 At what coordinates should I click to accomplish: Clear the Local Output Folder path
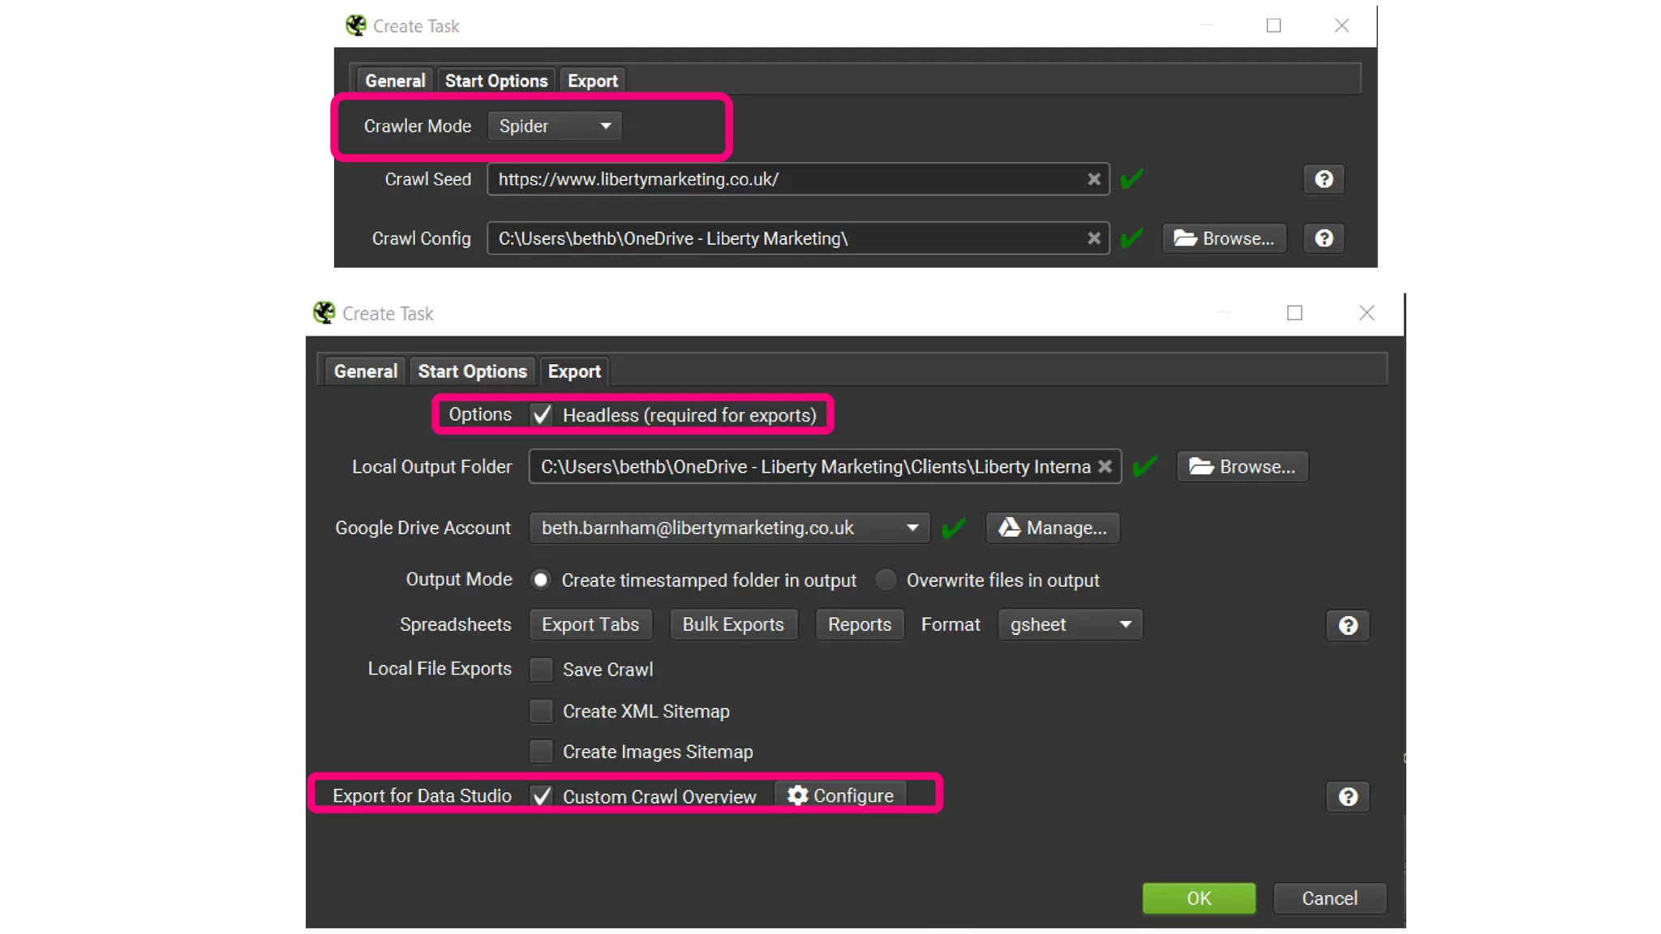1105,467
